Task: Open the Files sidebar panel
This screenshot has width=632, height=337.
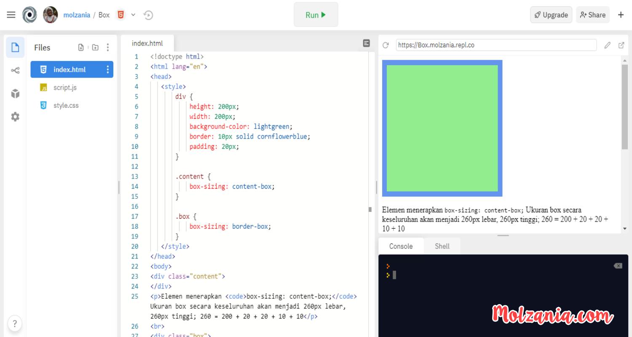Action: (15, 47)
